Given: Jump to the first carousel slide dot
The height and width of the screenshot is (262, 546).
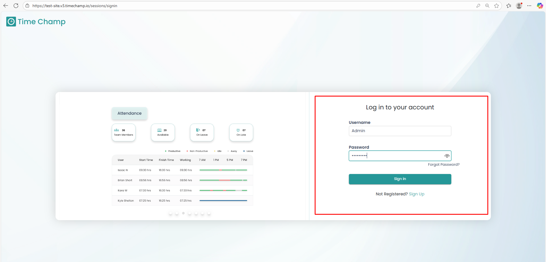Looking at the screenshot, I should pos(170,213).
